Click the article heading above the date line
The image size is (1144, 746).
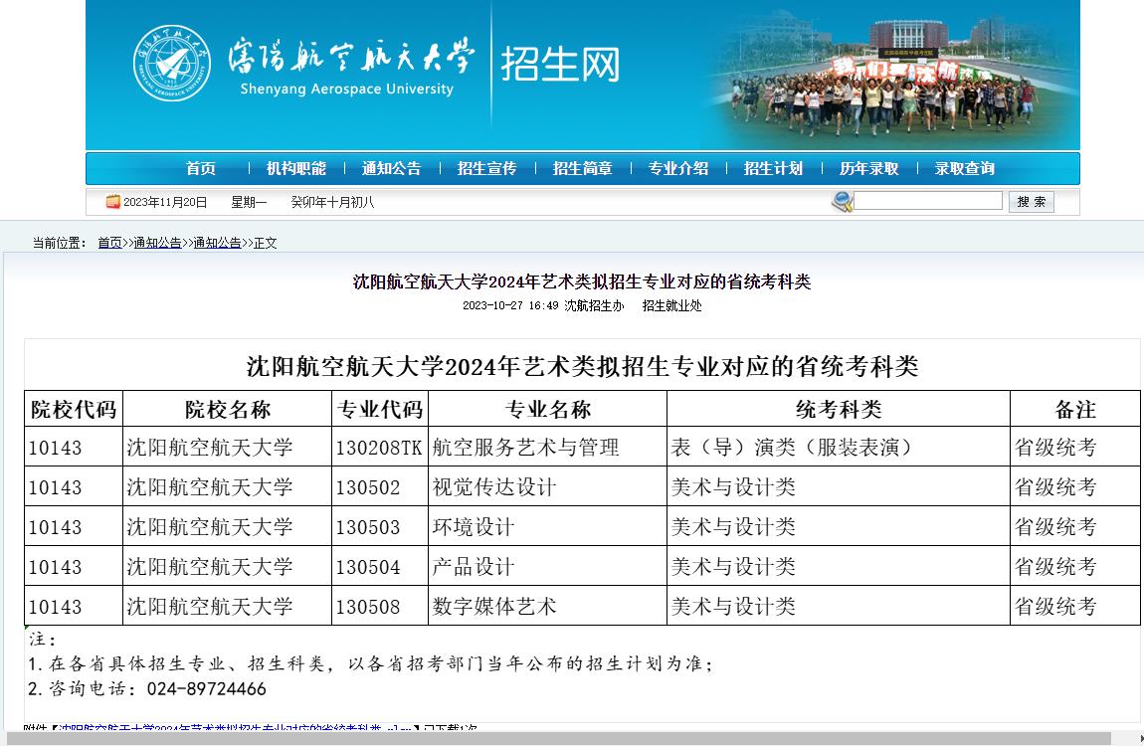click(x=582, y=281)
